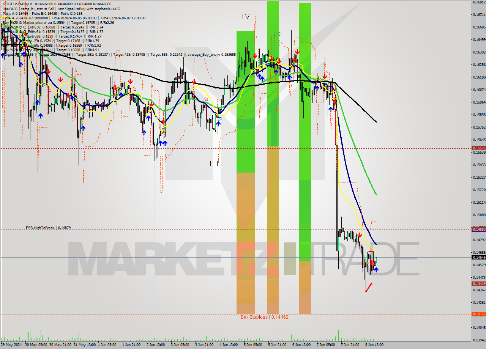Click the 'I V' wave label

(x=246, y=16)
